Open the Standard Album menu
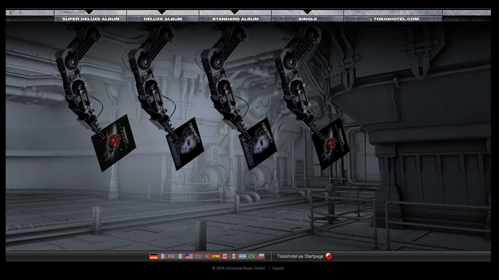Viewport: 499px width, 280px height. click(x=235, y=19)
